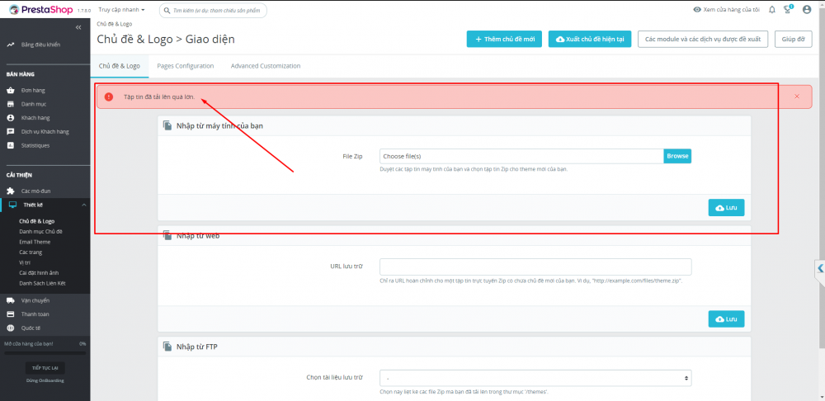Select Các trang submenu item
This screenshot has height=401, width=825.
30,252
